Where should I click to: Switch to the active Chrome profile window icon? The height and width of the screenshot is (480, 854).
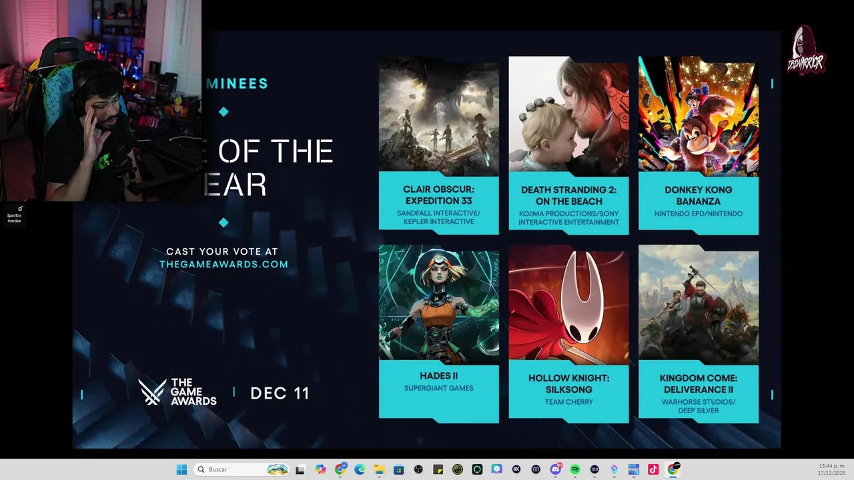pos(673,469)
